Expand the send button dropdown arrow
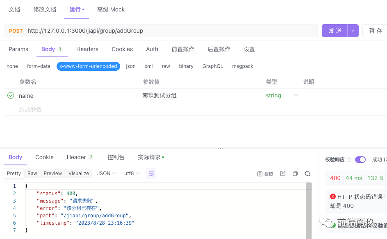Screen dimensions: 387x239 click(x=353, y=31)
